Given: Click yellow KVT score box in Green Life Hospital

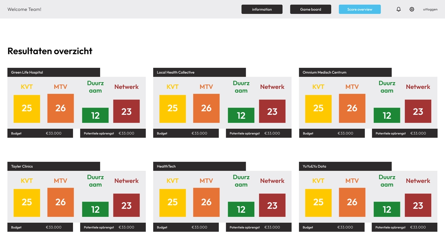Looking at the screenshot, I should 27,109.
